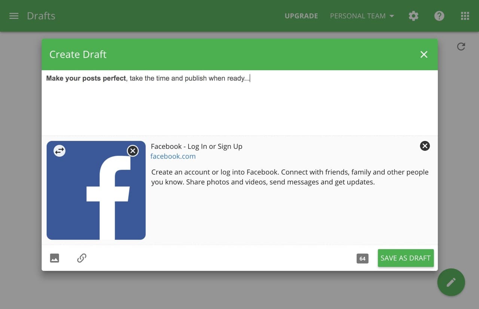479x309 pixels.
Task: Add an image to the draft
Action: click(55, 258)
